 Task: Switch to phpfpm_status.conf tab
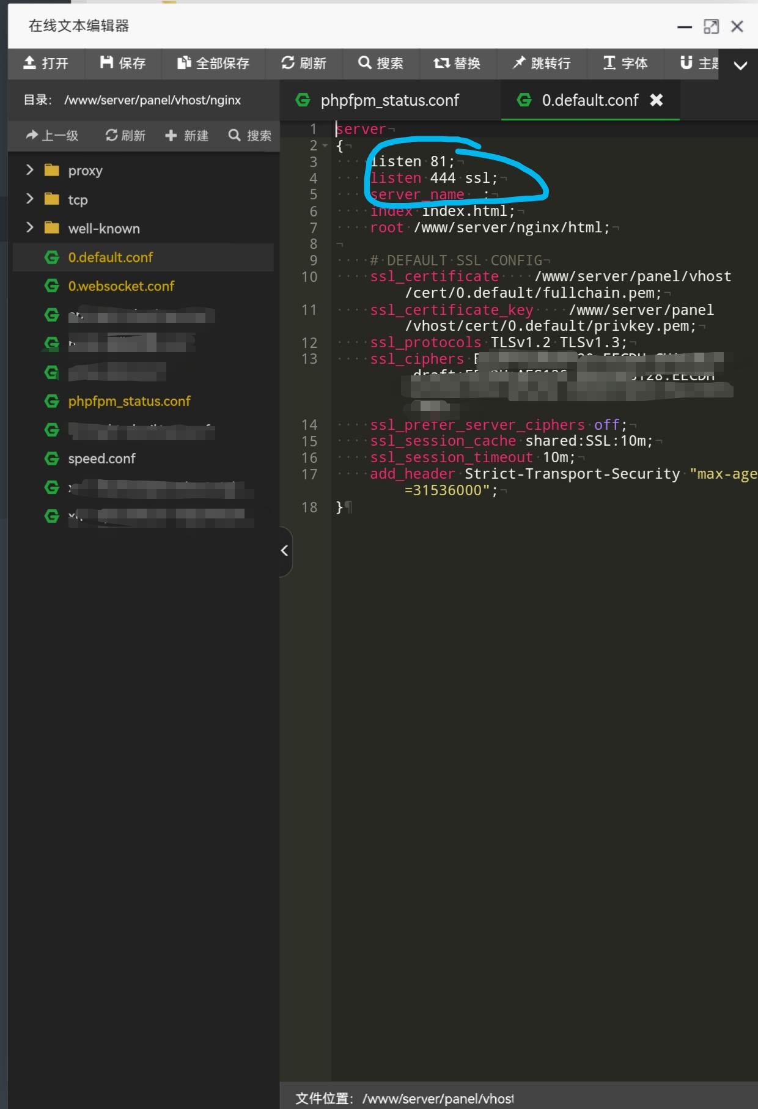click(389, 100)
